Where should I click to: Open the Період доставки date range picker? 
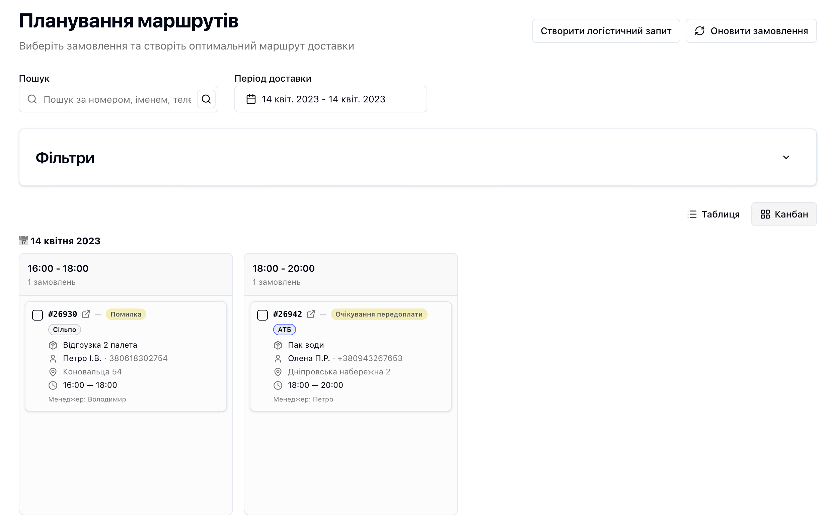pos(330,99)
